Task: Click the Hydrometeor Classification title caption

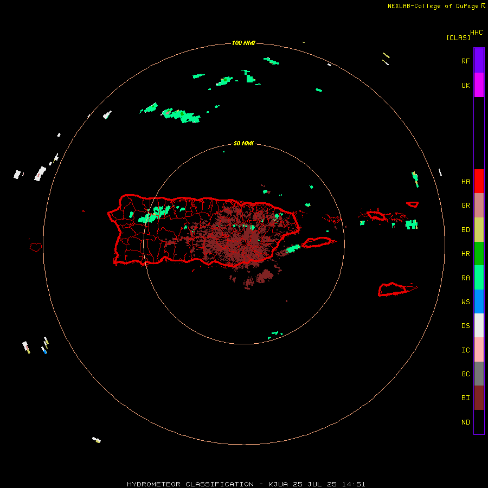Action: click(x=246, y=484)
